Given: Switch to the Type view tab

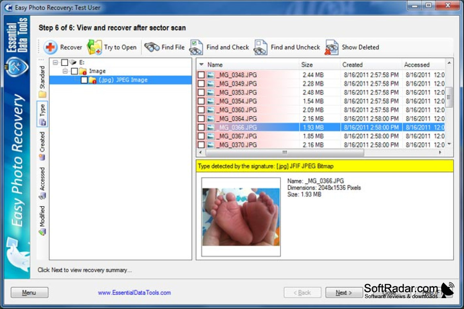Looking at the screenshot, I should [42, 115].
